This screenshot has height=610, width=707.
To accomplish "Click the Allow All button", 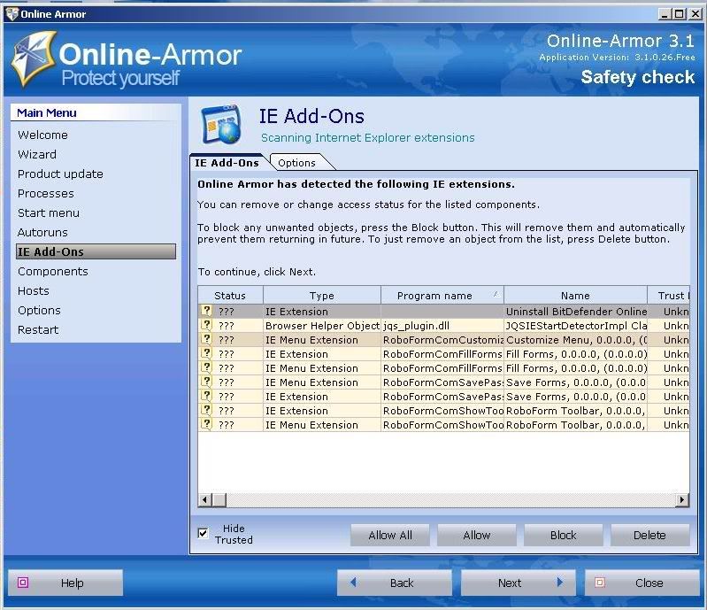I will 390,535.
